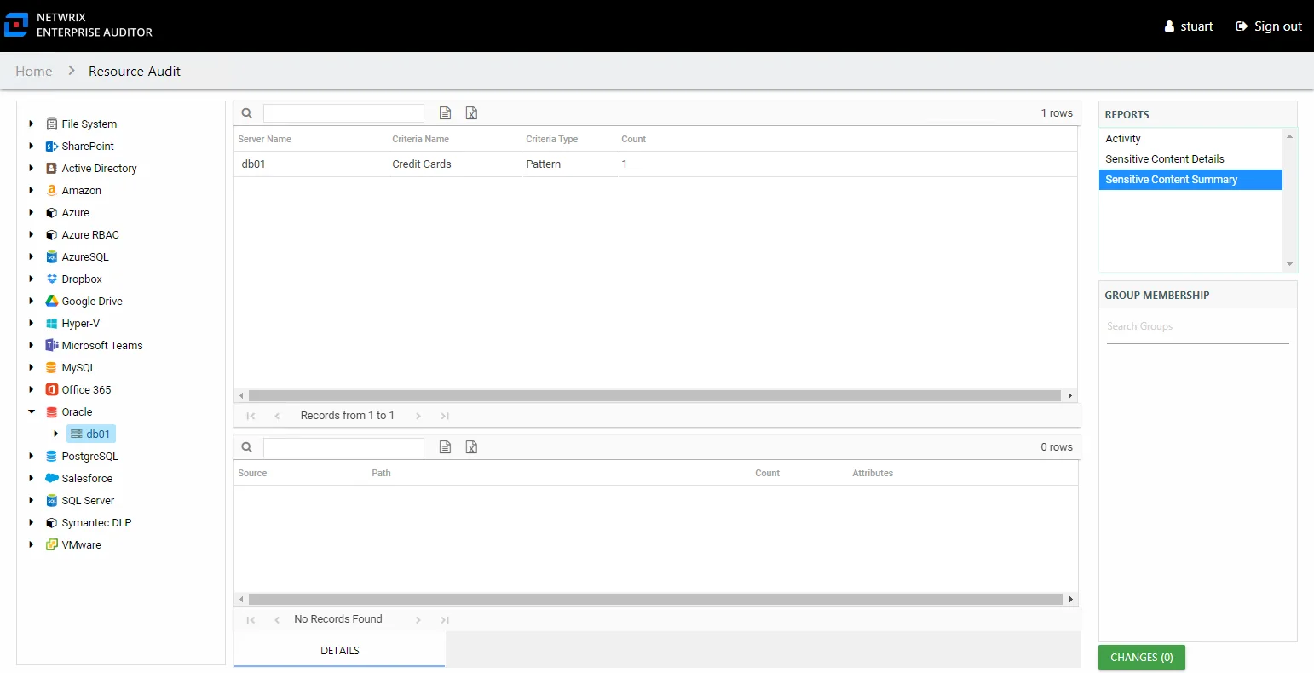Open the Activity report

tap(1190, 139)
